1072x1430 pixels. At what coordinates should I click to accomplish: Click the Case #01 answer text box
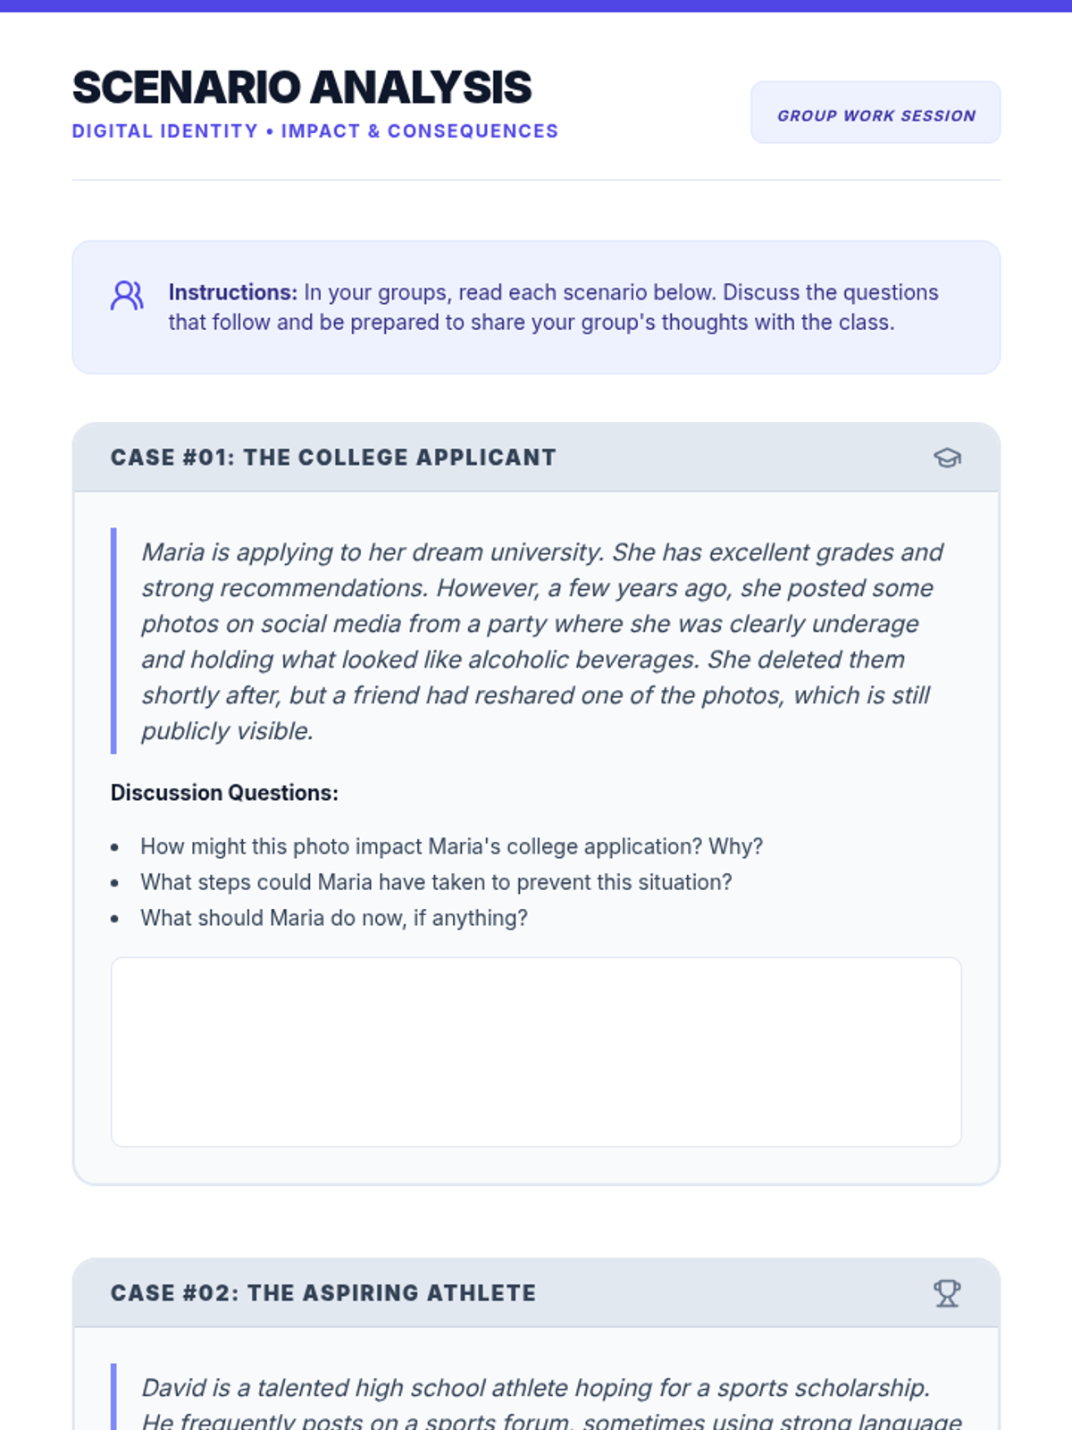point(536,1052)
